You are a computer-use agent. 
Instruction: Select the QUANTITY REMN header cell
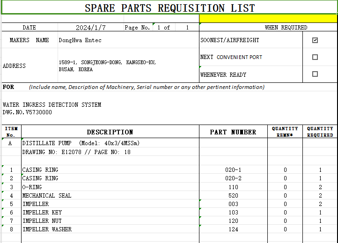coord(285,132)
